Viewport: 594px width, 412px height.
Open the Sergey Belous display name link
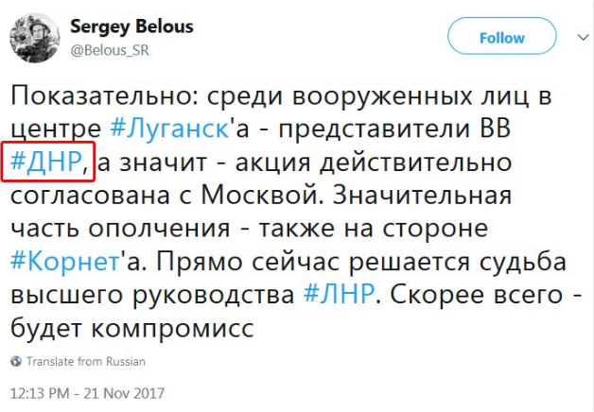point(131,26)
